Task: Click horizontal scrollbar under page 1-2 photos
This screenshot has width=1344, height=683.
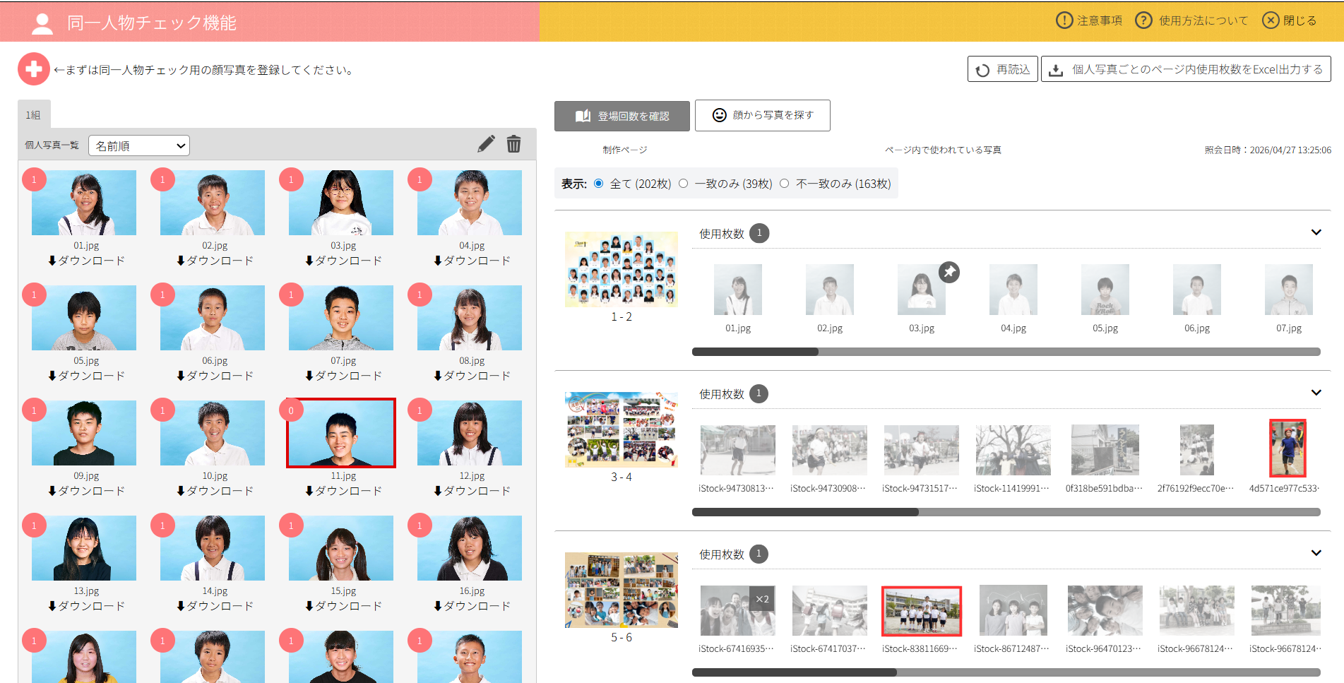Action: 1006,352
